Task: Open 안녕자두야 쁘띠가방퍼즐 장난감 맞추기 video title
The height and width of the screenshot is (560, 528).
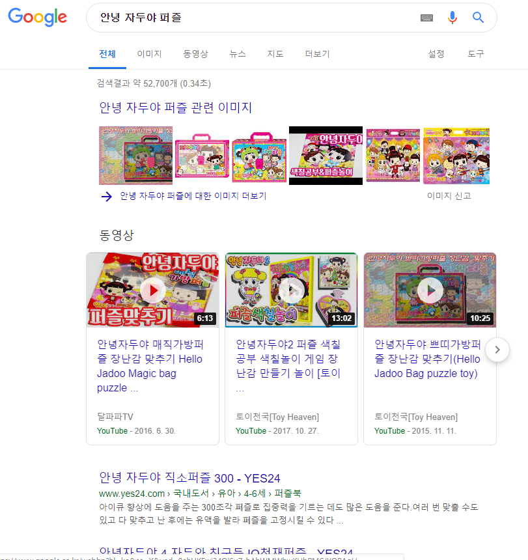Action: click(427, 359)
